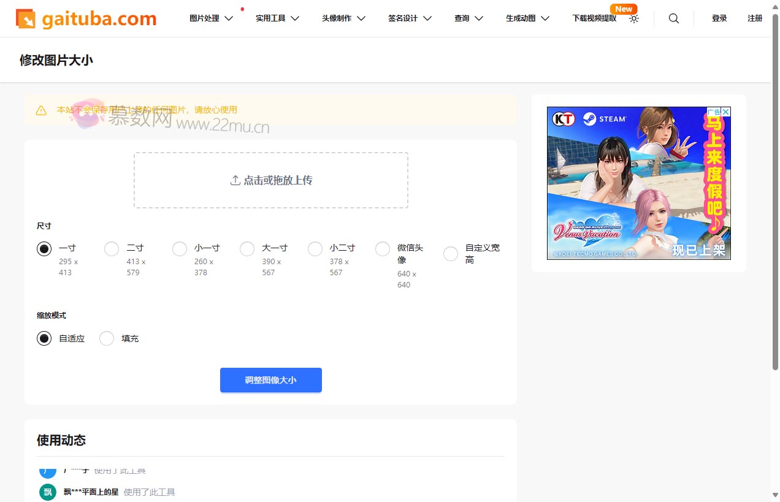Click the 点击或拖放上传 upload area
The image size is (780, 502).
(x=270, y=180)
